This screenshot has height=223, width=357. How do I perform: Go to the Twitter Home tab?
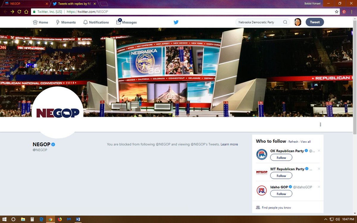(x=40, y=22)
